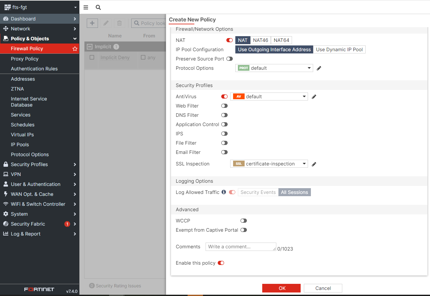This screenshot has width=430, height=296.
Task: Click the OK button to save the policy
Action: 281,288
